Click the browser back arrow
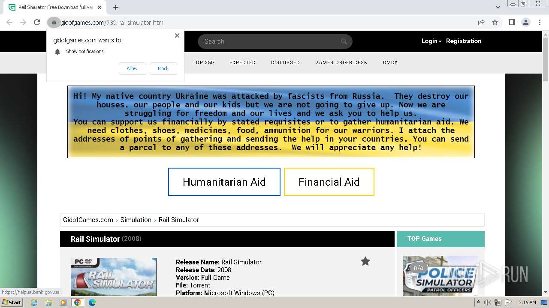Screen dimensions: 549x308 click(9, 23)
